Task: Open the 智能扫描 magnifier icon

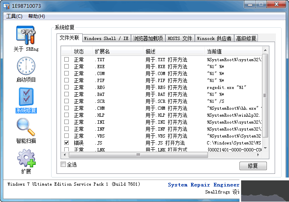Action: [26, 127]
